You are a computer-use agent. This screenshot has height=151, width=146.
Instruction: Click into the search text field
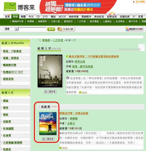(x=32, y=29)
